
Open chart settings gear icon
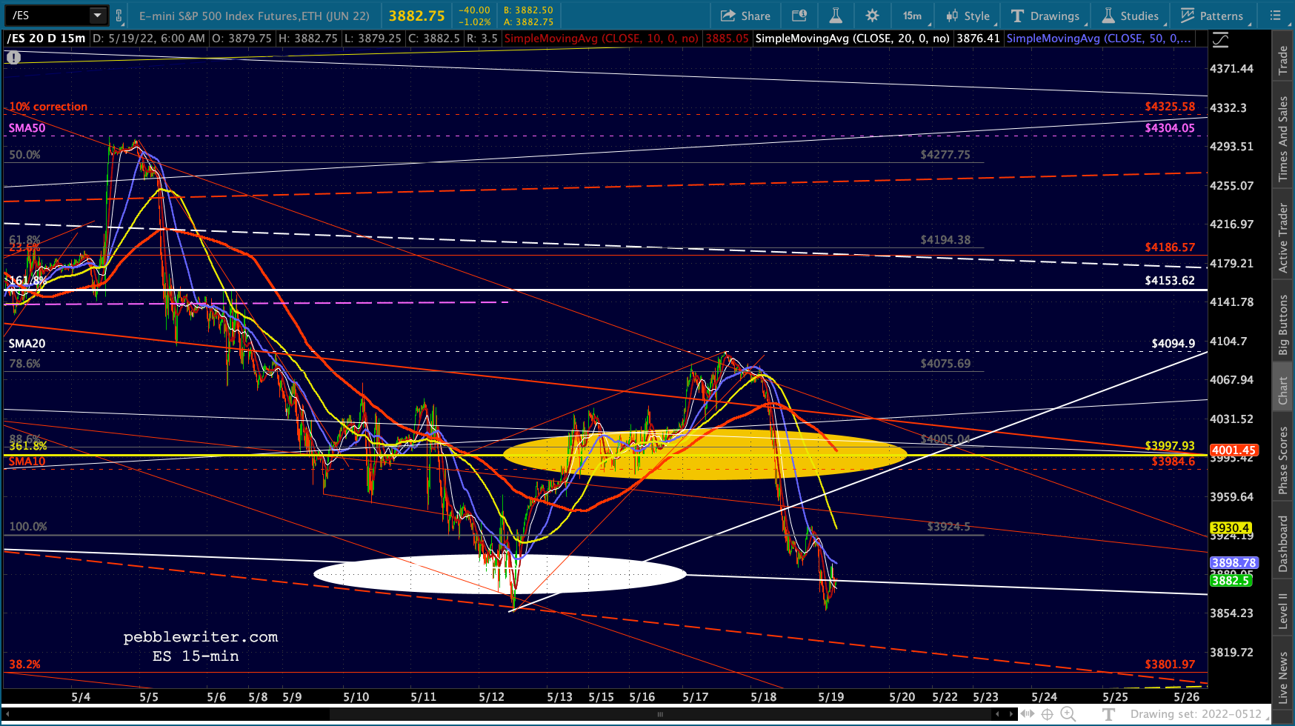coord(872,16)
